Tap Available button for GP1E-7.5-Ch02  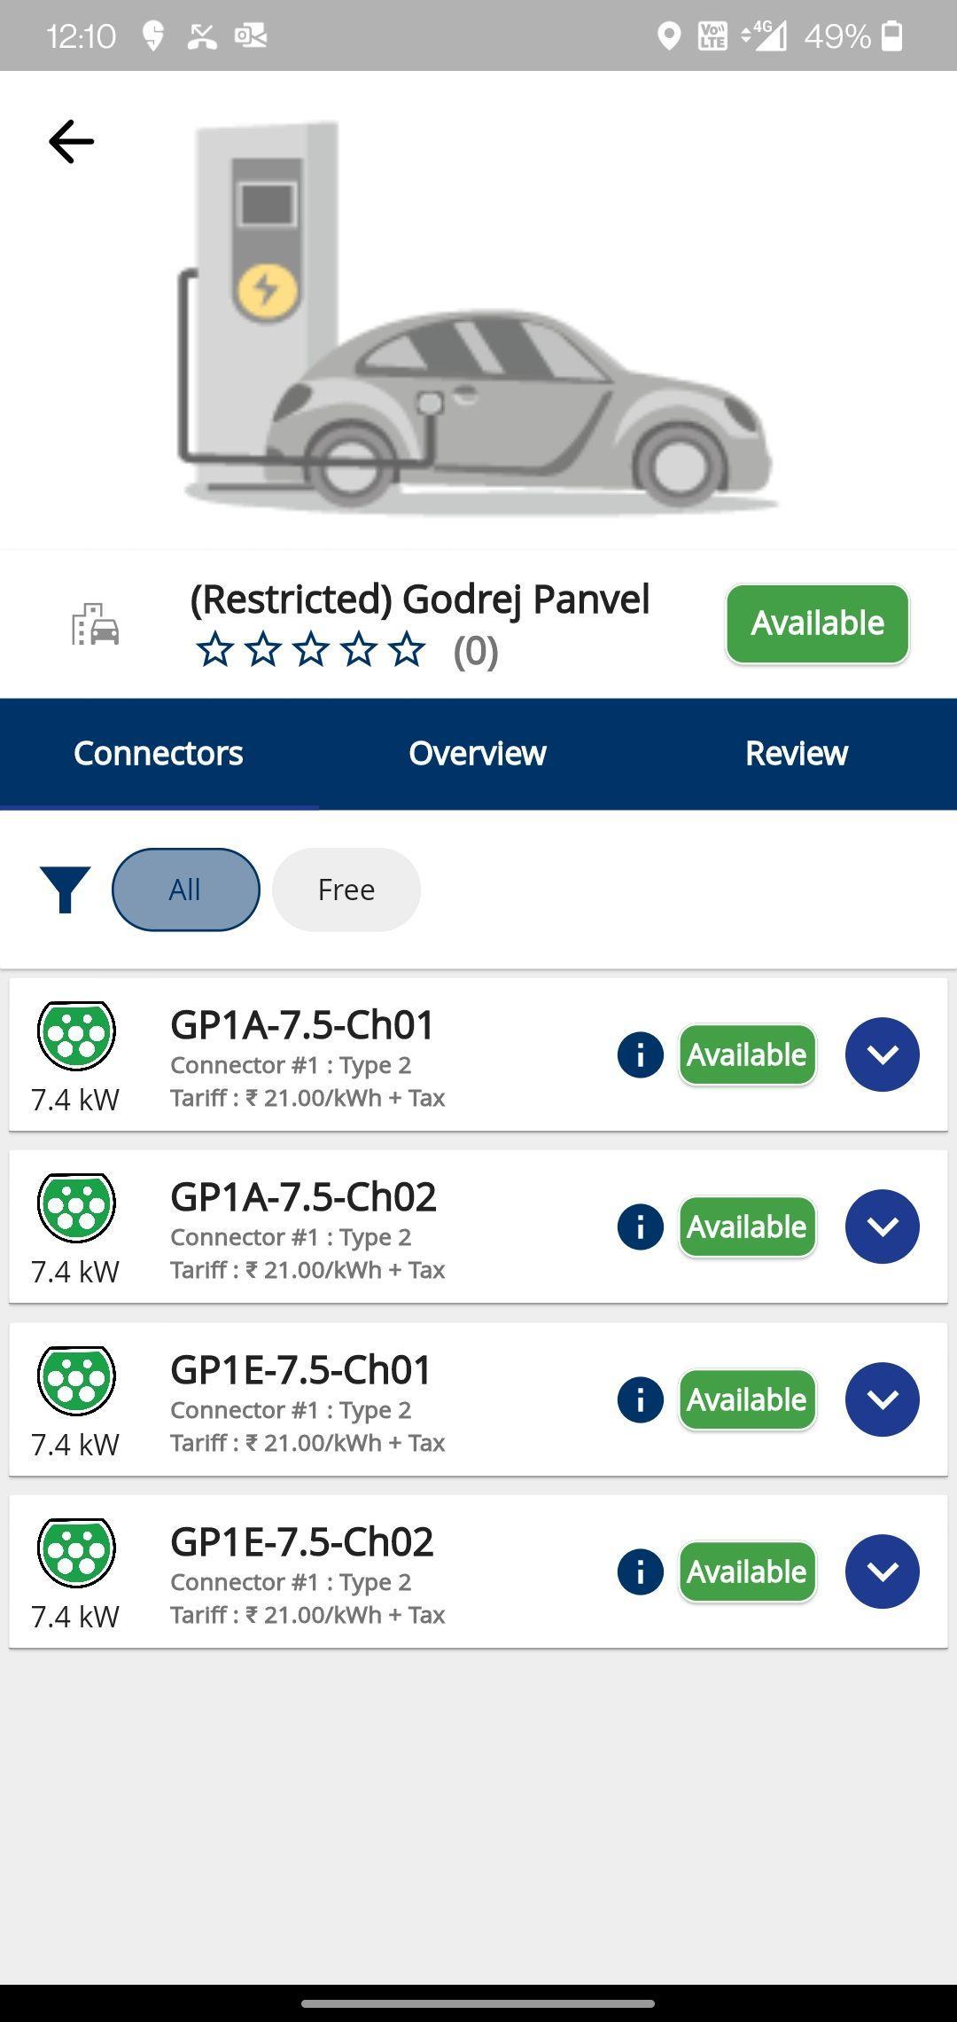[747, 1572]
